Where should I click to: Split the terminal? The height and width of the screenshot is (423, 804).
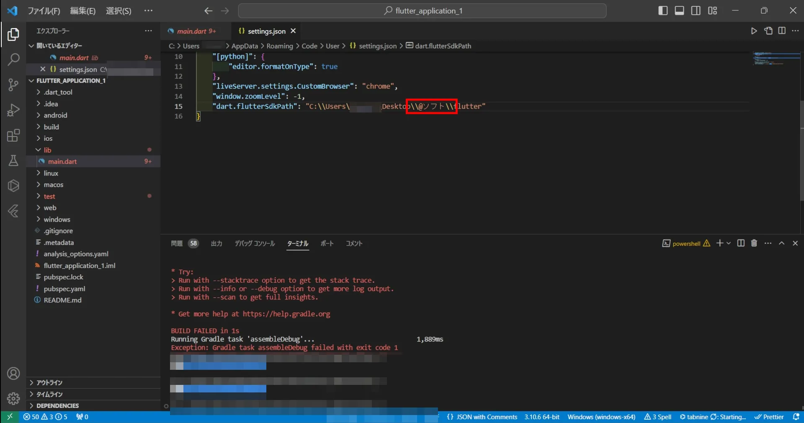point(741,243)
